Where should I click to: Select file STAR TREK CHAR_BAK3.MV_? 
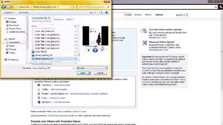click(x=47, y=45)
